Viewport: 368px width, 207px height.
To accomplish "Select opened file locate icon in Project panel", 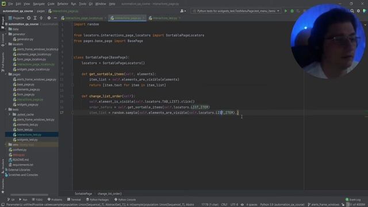I will [29, 18].
